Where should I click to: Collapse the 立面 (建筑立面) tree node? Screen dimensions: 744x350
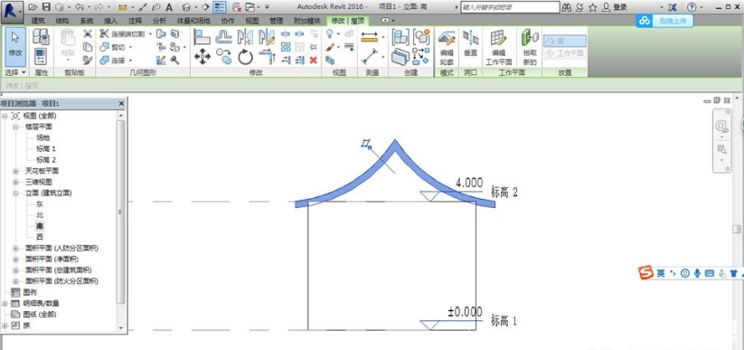[x=15, y=194]
